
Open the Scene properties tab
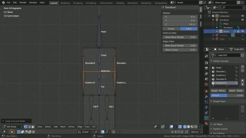[x=206, y=79]
